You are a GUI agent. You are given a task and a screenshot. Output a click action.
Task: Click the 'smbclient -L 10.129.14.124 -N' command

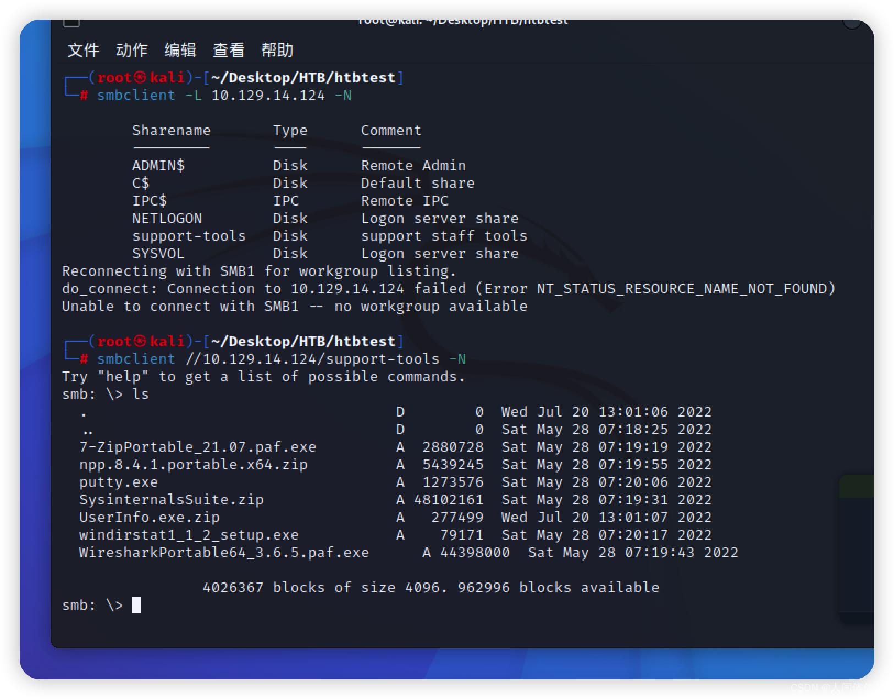(224, 95)
